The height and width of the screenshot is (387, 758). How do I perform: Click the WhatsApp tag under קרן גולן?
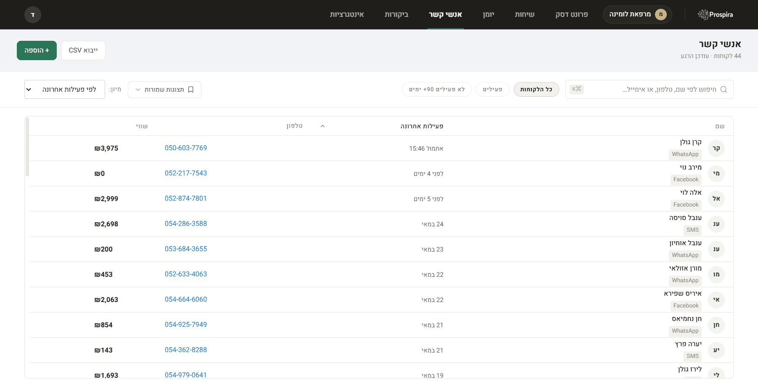[x=685, y=154]
